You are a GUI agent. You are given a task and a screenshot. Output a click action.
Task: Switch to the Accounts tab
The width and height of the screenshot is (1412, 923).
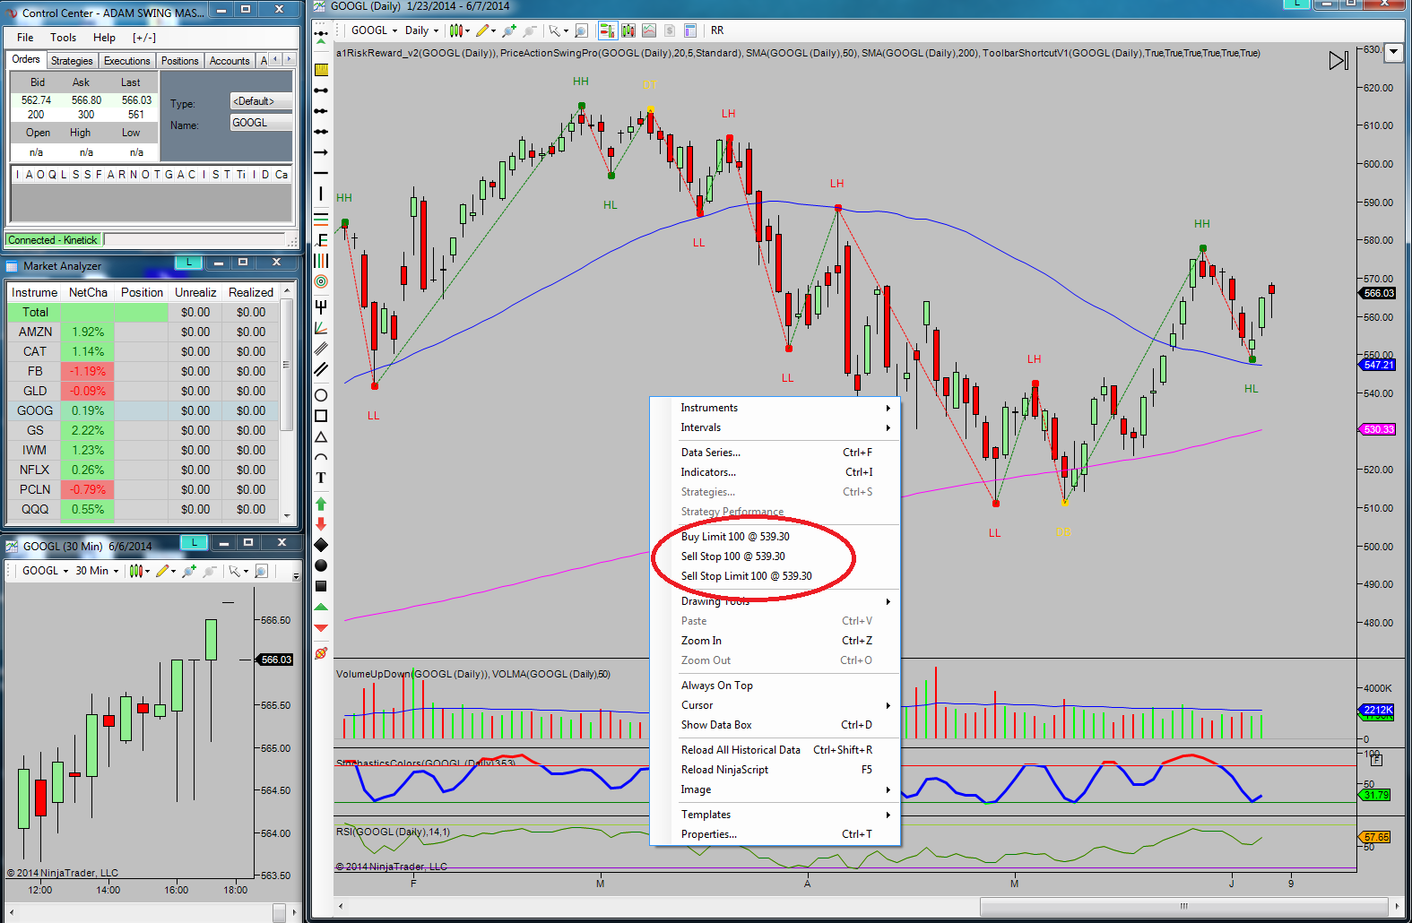click(230, 61)
